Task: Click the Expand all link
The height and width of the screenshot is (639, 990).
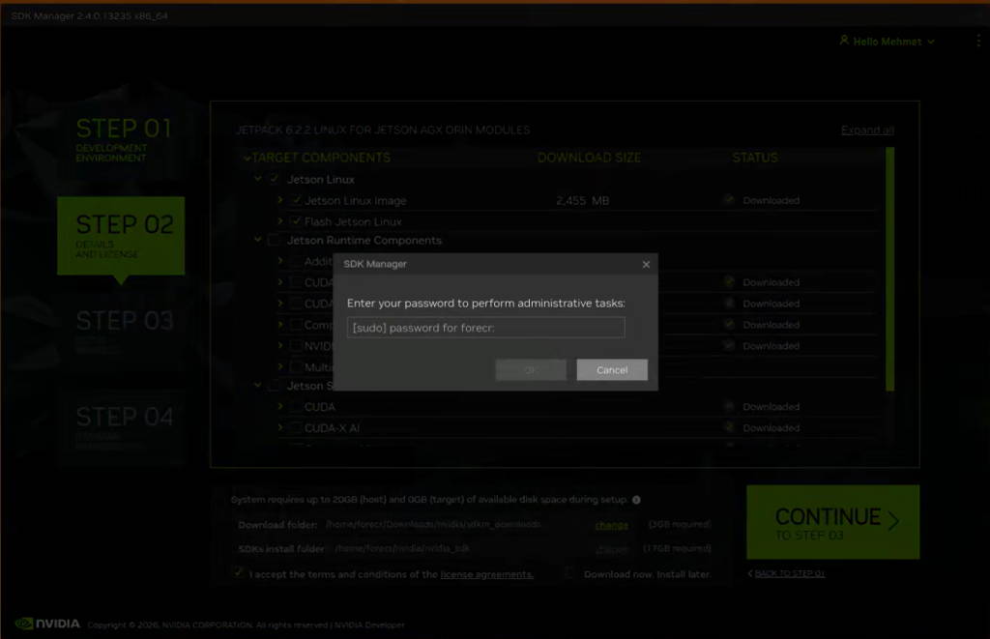Action: pos(867,129)
